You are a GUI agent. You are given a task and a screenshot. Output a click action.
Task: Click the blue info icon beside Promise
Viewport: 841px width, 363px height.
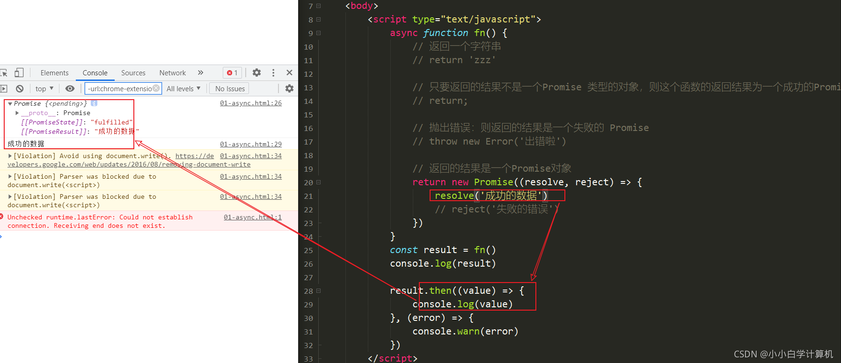[94, 103]
